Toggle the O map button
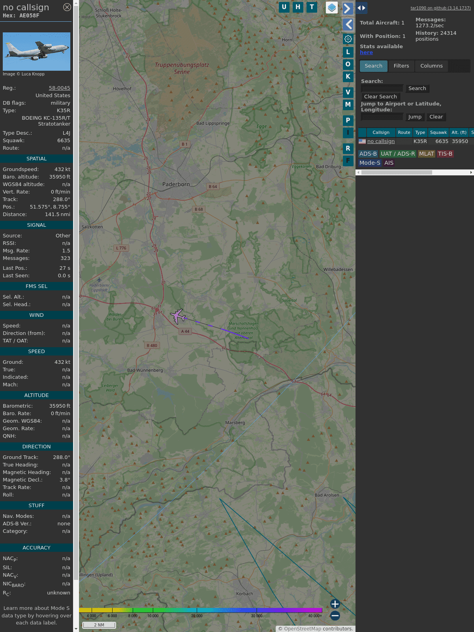The image size is (474, 632). [x=348, y=64]
